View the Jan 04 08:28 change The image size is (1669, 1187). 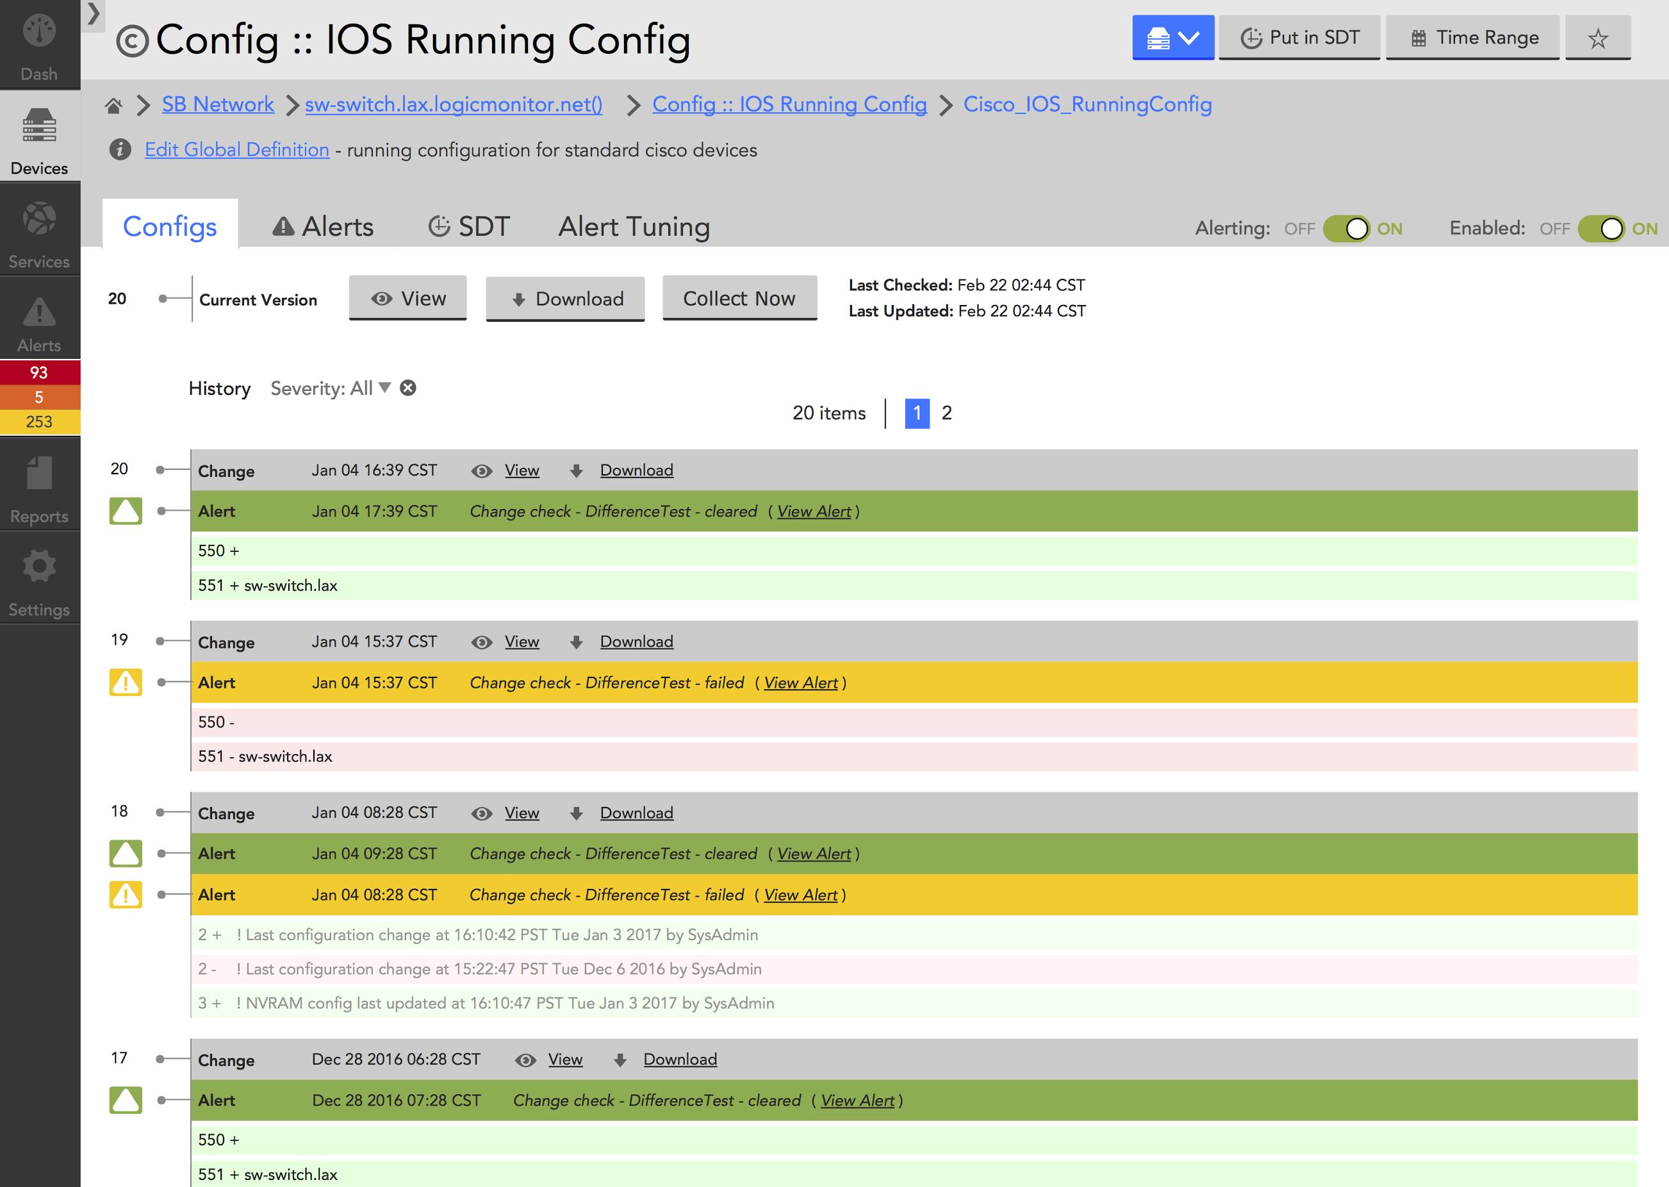click(x=522, y=813)
